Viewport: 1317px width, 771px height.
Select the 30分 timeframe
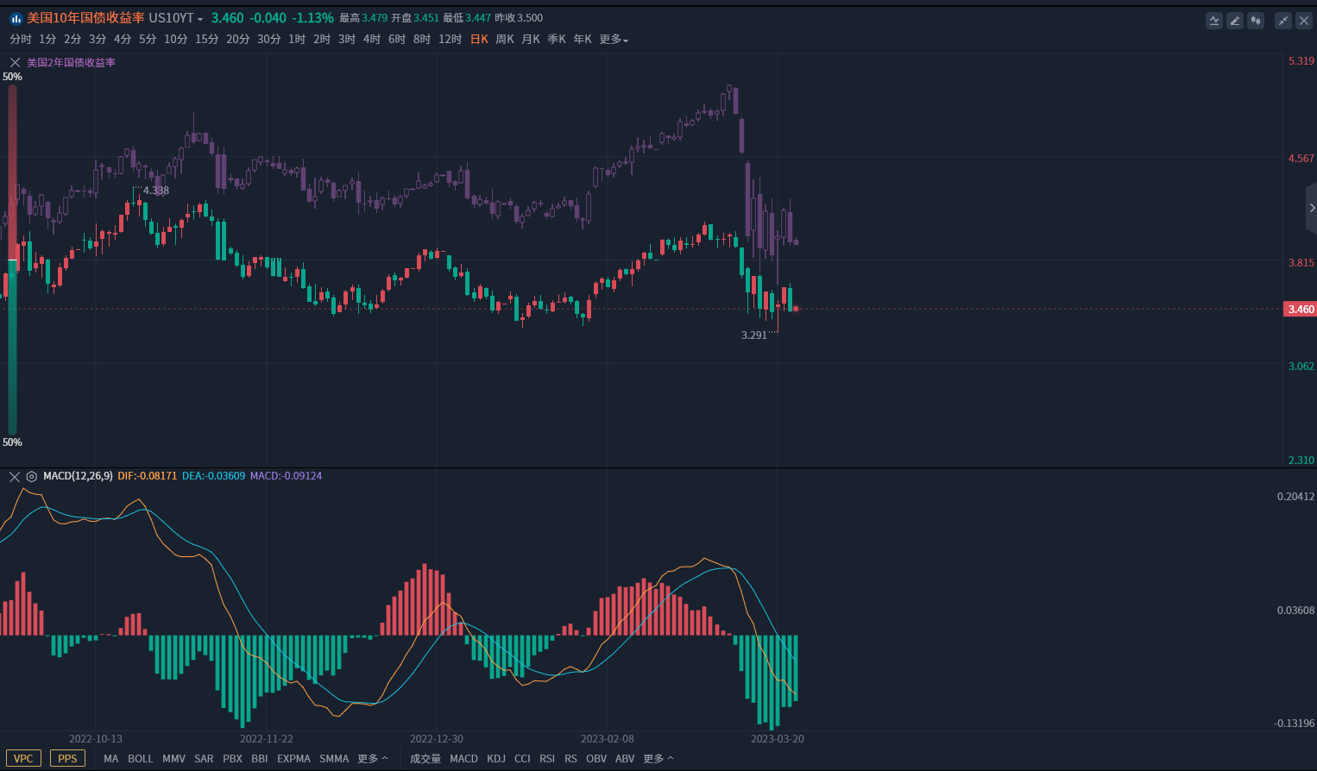coord(269,40)
